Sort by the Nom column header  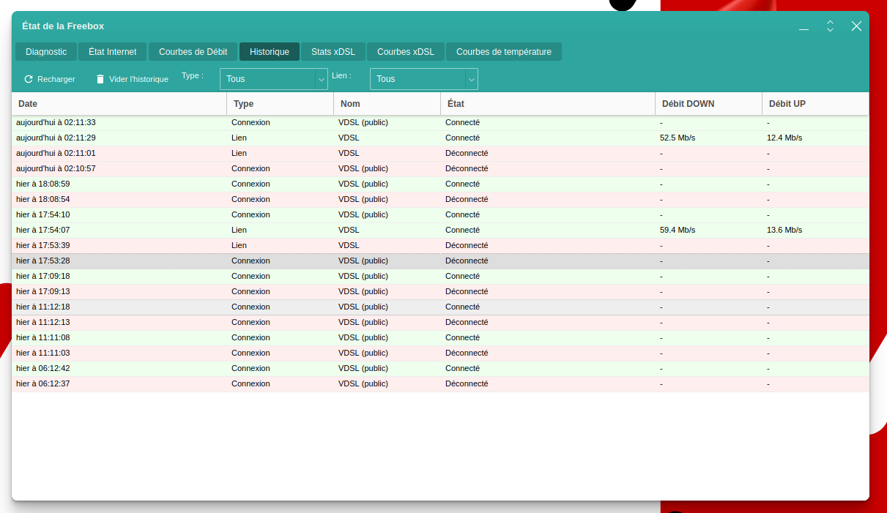pos(387,104)
